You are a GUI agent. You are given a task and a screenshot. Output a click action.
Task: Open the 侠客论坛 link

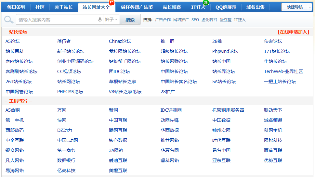coord(273,41)
